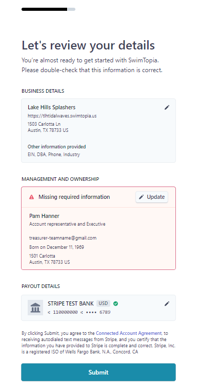Edit payout details with pencil icon
The image size is (200, 390).
[x=167, y=303]
